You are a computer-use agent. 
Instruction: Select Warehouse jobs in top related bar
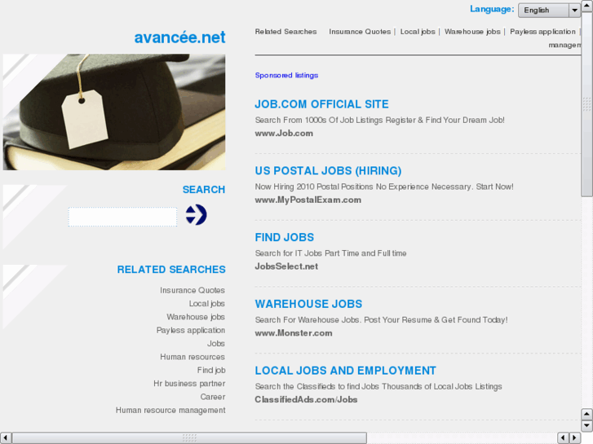472,32
